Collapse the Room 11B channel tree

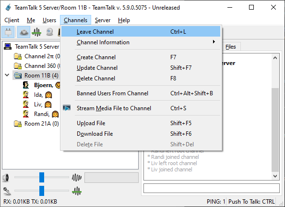[x=7, y=75]
